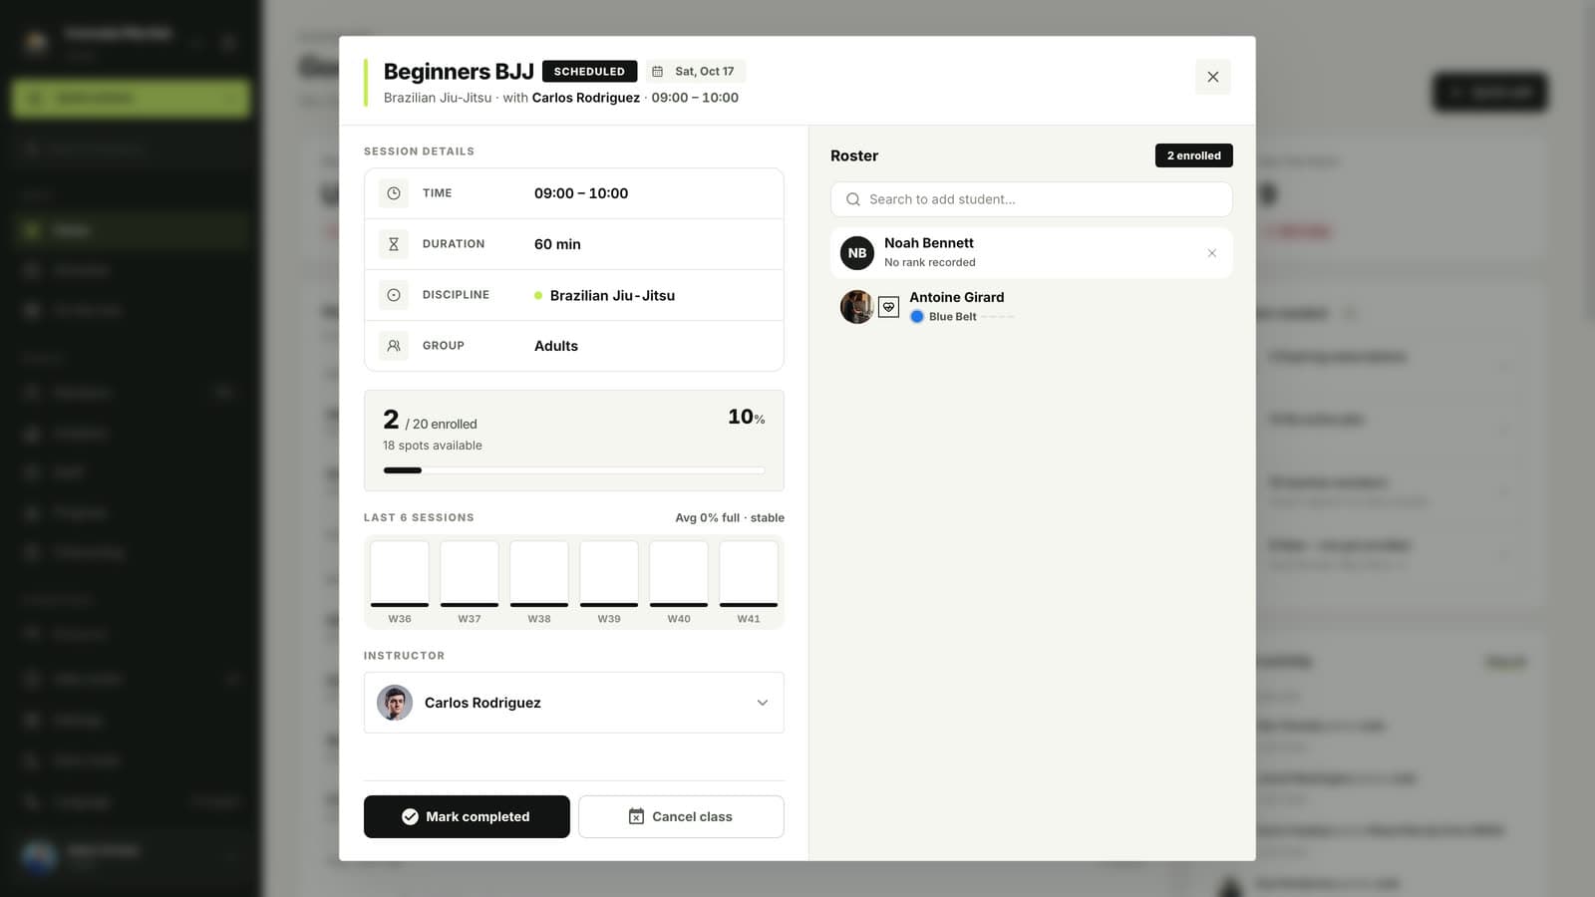
Task: Click the chevron in the instructor selector
Action: point(763,703)
